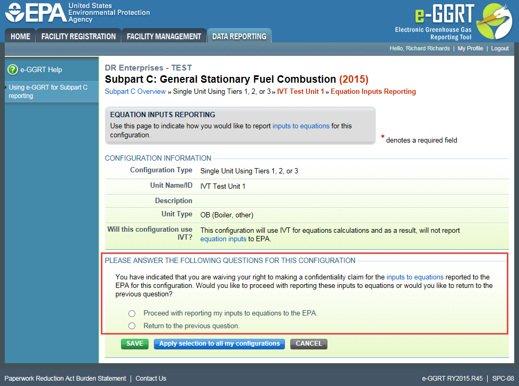Click the IVT Test Unit 1 Unit Name value
This screenshot has height=386, width=519.
tap(223, 186)
